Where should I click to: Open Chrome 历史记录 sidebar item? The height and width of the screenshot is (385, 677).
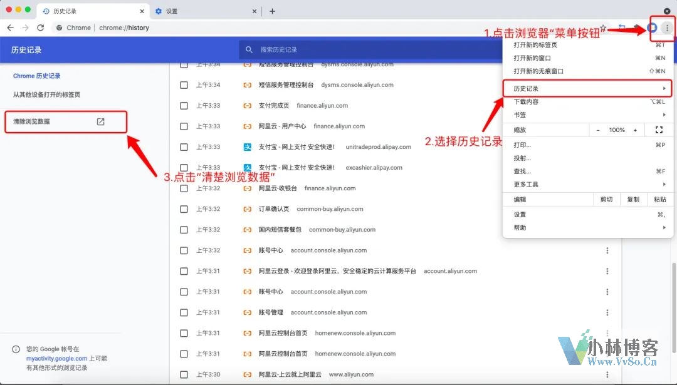point(37,76)
